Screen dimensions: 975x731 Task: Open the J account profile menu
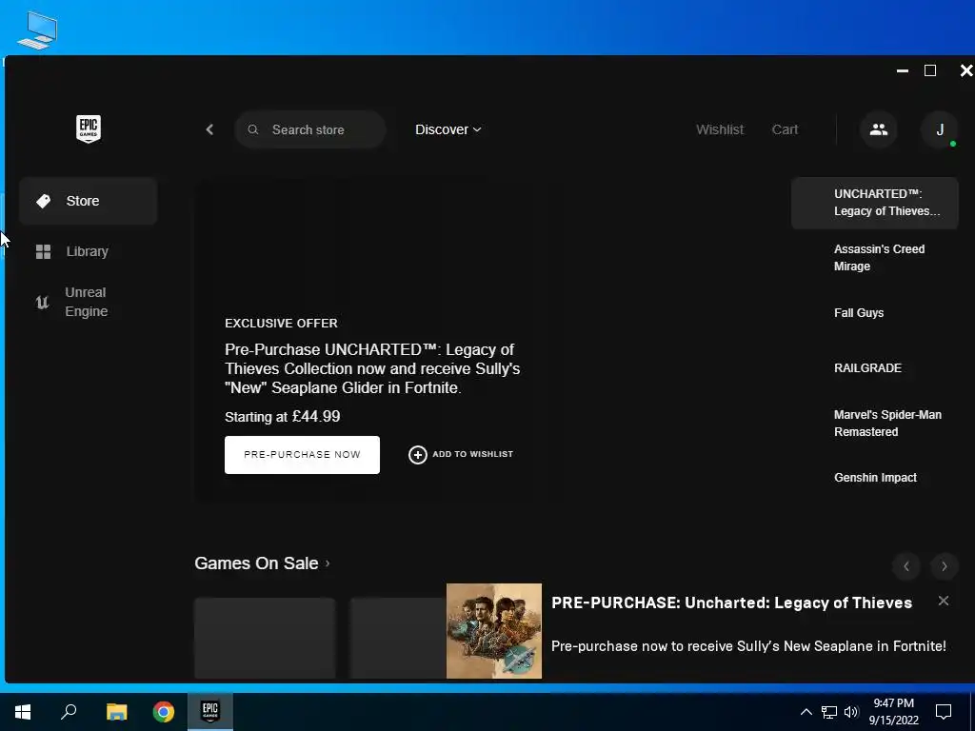coord(940,129)
